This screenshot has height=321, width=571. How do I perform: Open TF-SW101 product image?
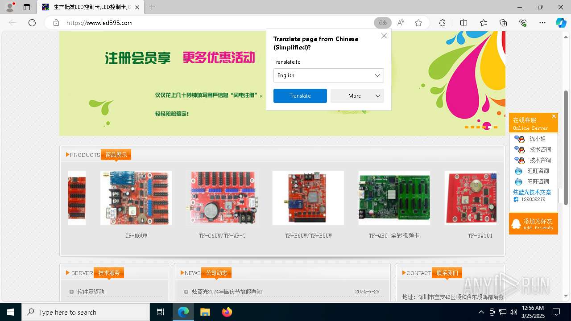click(x=471, y=198)
